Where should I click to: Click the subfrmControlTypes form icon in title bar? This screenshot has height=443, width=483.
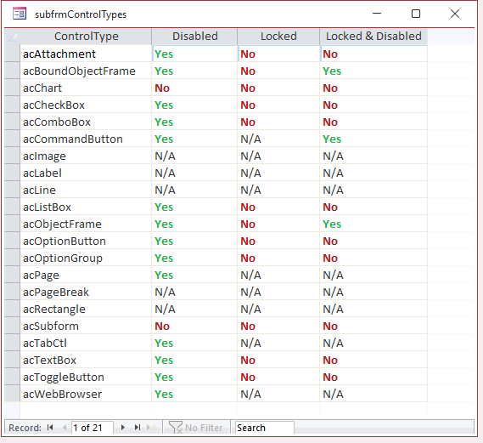pos(20,14)
